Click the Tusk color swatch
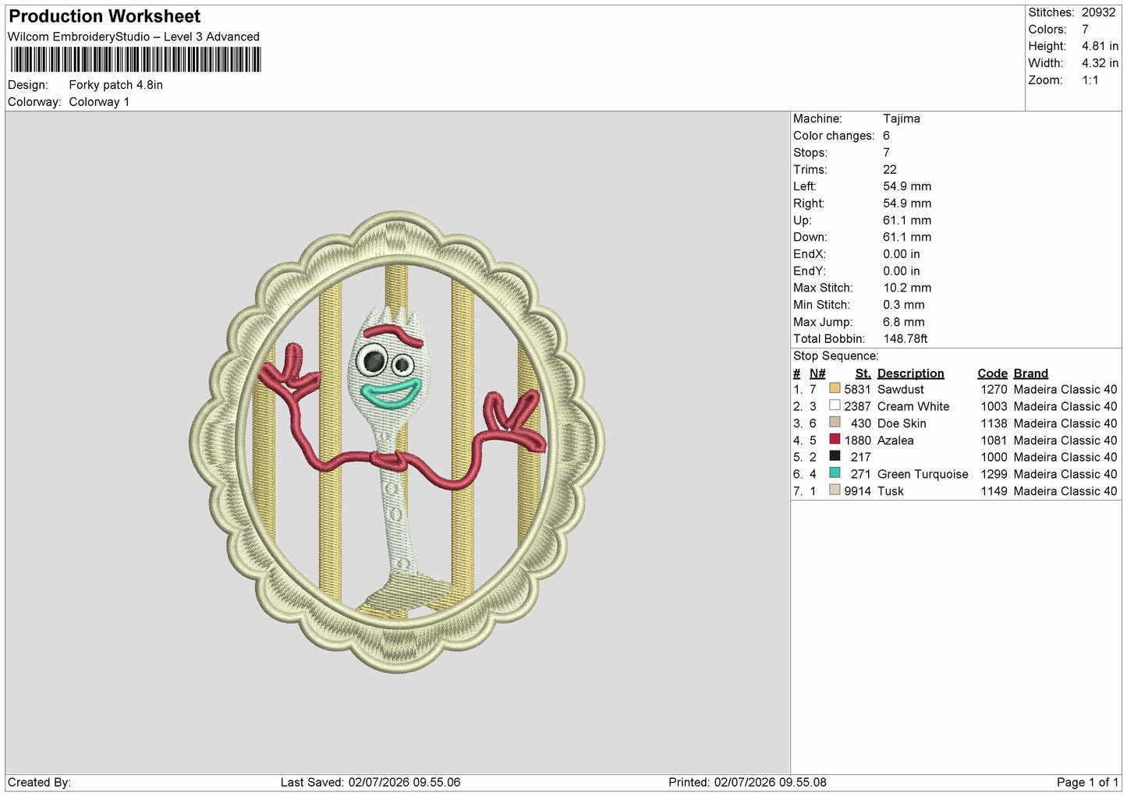This screenshot has width=1127, height=796. coord(835,490)
